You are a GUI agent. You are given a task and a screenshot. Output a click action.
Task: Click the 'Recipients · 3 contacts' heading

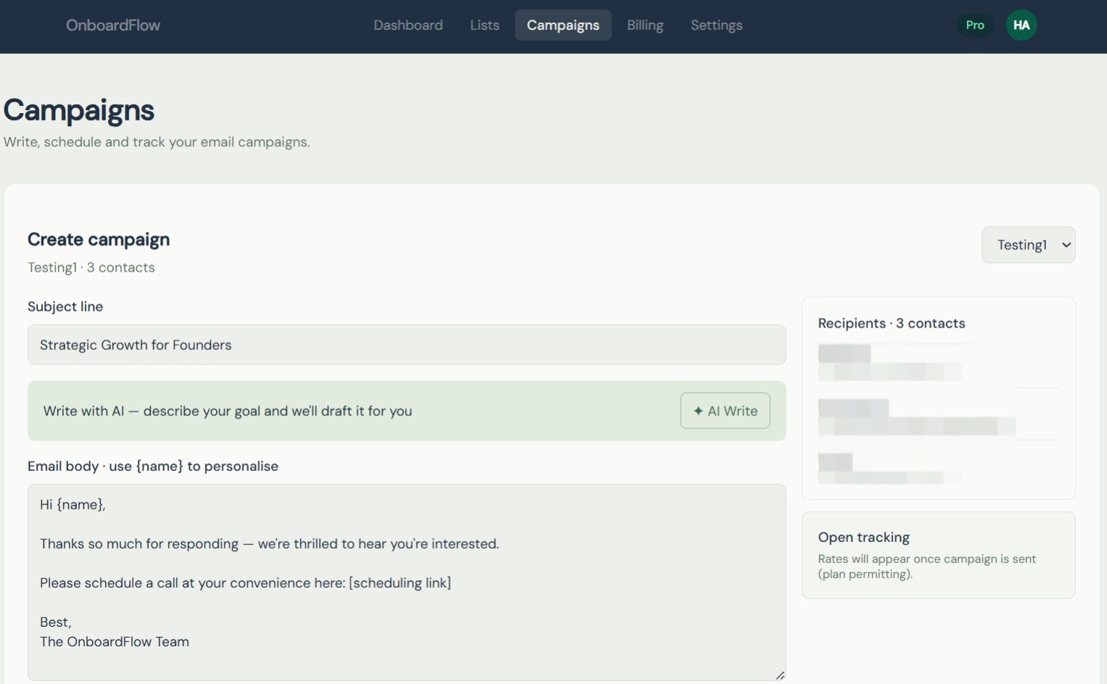pyautogui.click(x=892, y=323)
